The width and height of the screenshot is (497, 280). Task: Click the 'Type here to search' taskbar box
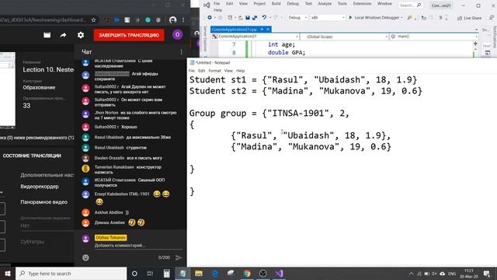click(x=71, y=273)
